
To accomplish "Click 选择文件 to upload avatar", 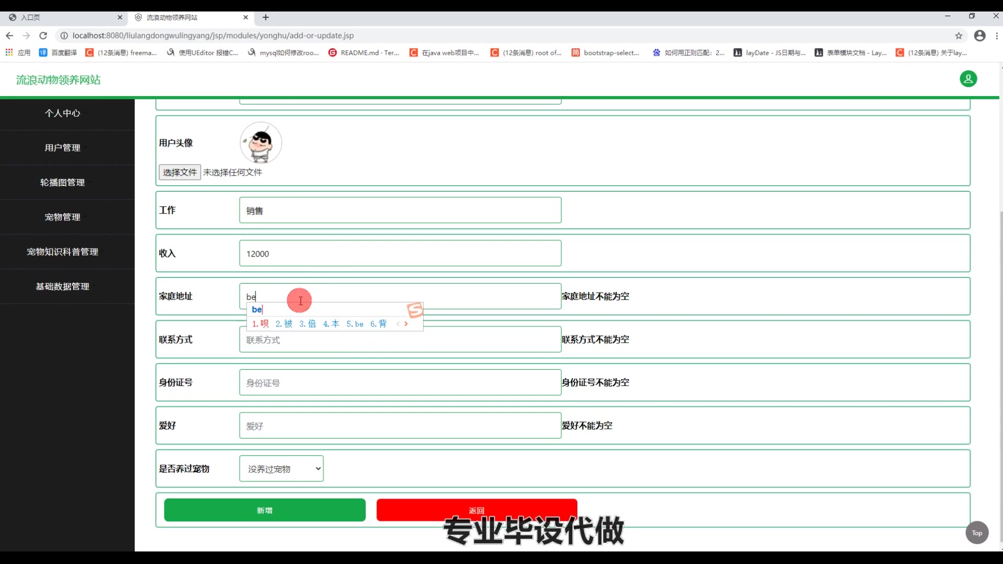I will pos(179,172).
